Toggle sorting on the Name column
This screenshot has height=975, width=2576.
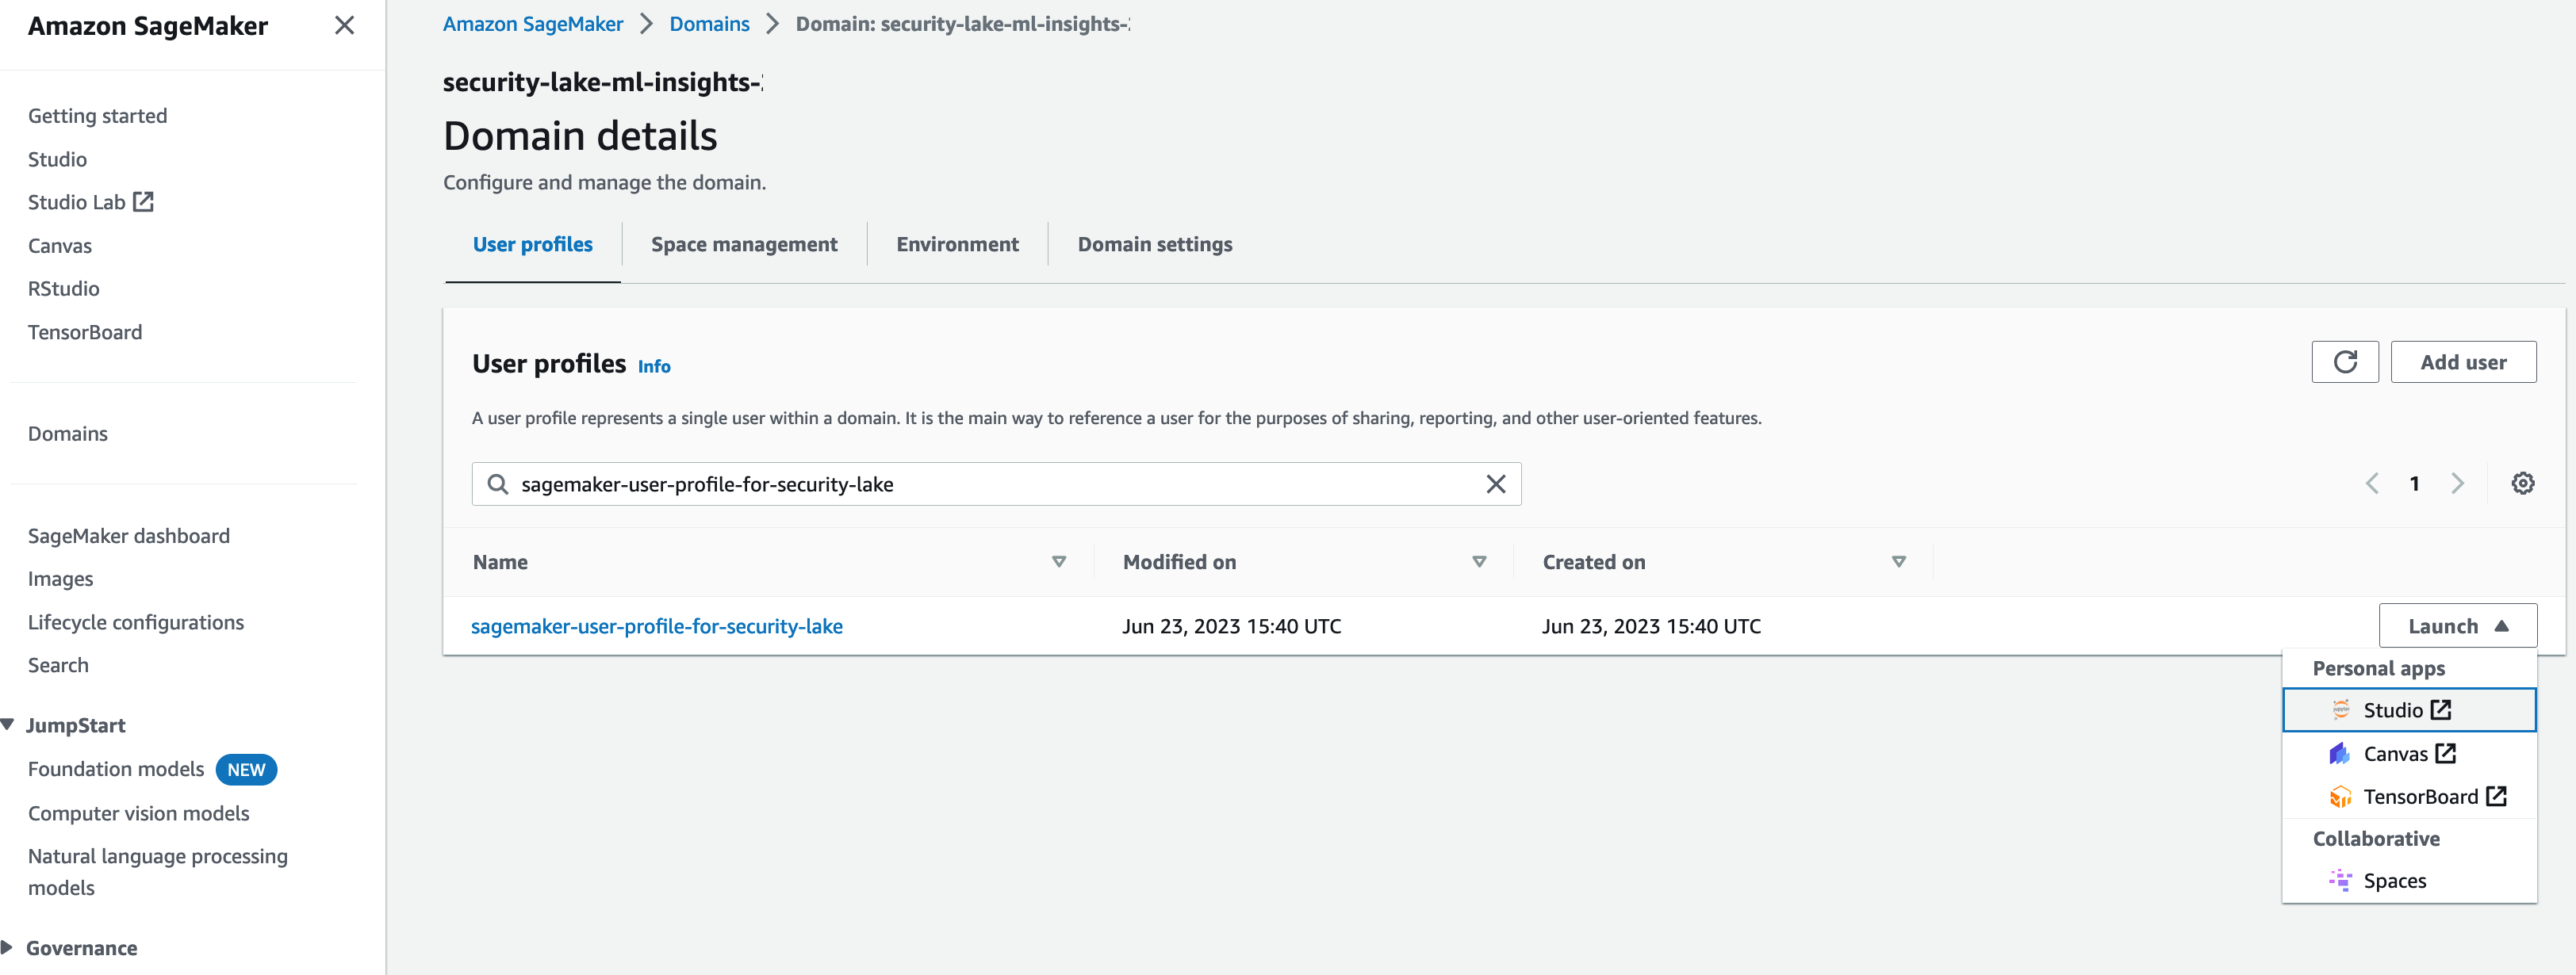point(1059,561)
